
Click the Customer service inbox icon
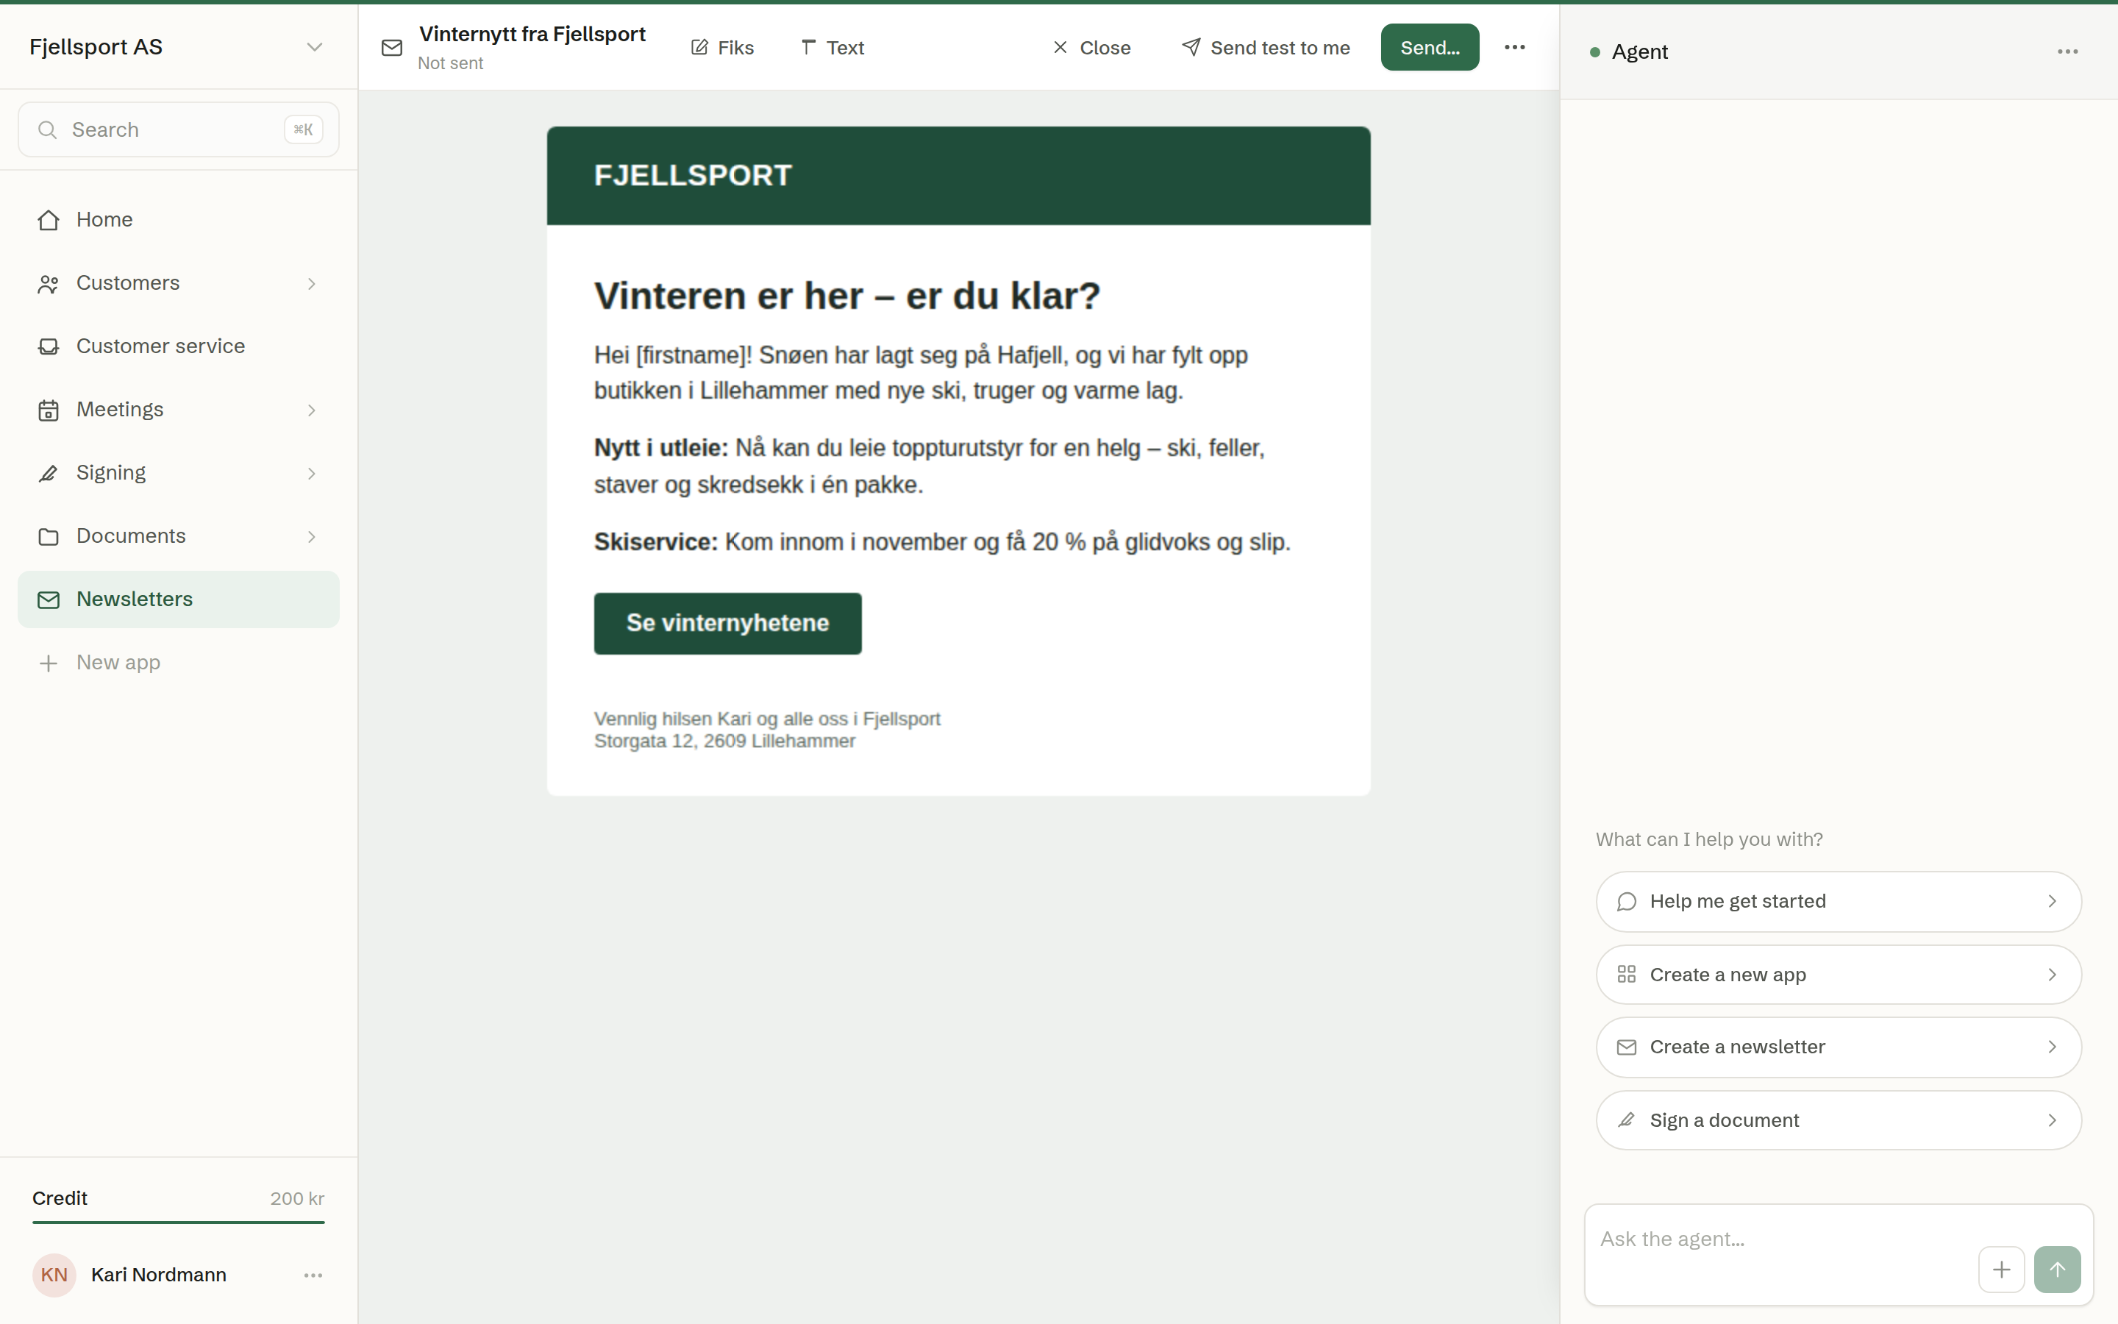pyautogui.click(x=49, y=346)
